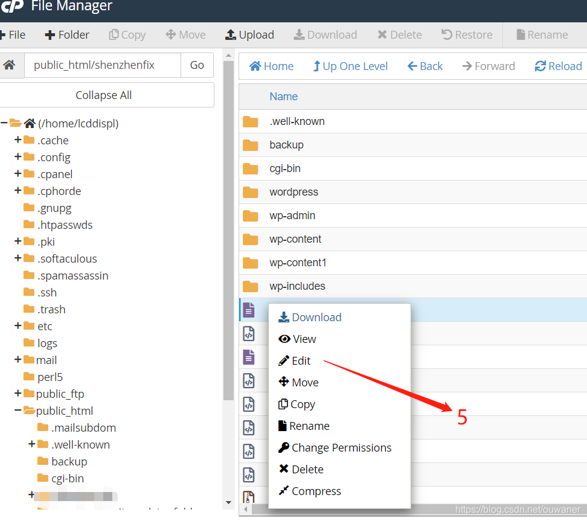Expand the mail folder in tree
This screenshot has height=521, width=587.
pyautogui.click(x=18, y=359)
